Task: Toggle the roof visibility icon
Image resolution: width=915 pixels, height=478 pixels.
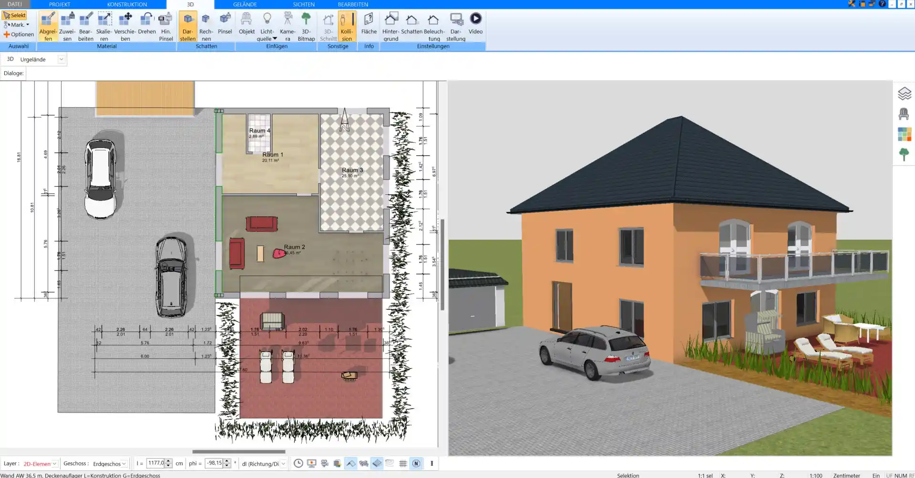Action: pos(351,463)
